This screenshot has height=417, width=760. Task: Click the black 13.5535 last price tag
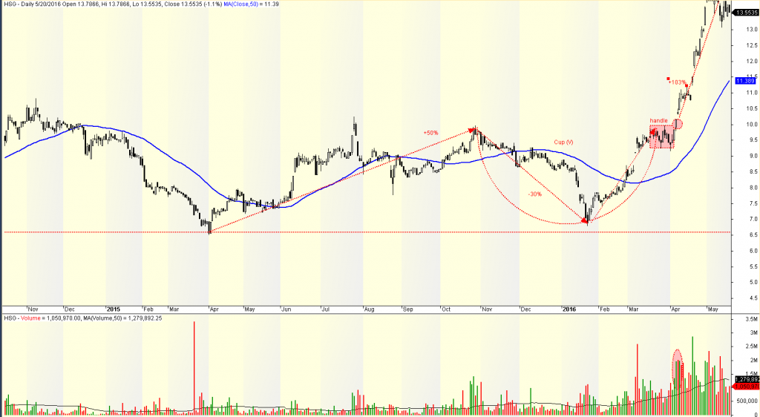[x=745, y=13]
